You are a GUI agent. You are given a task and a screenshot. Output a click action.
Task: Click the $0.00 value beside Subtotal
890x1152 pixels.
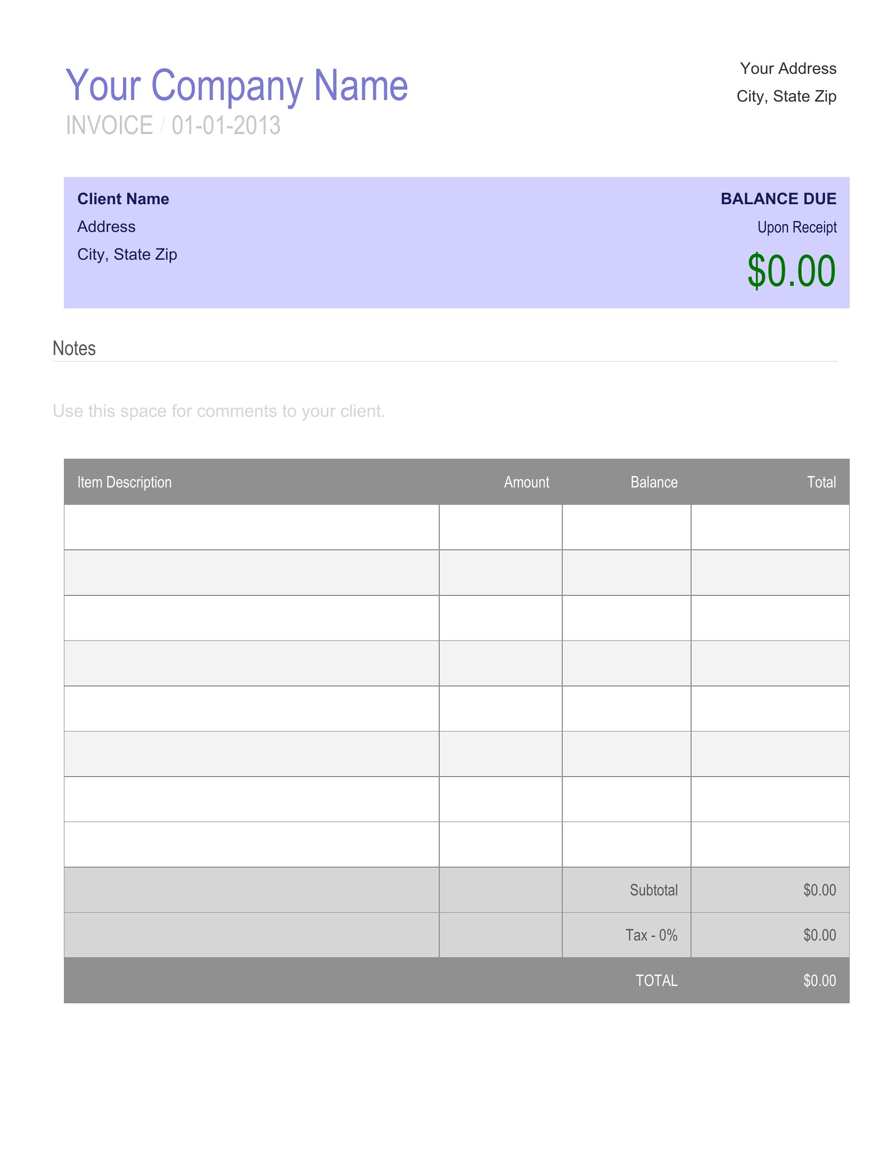click(819, 890)
